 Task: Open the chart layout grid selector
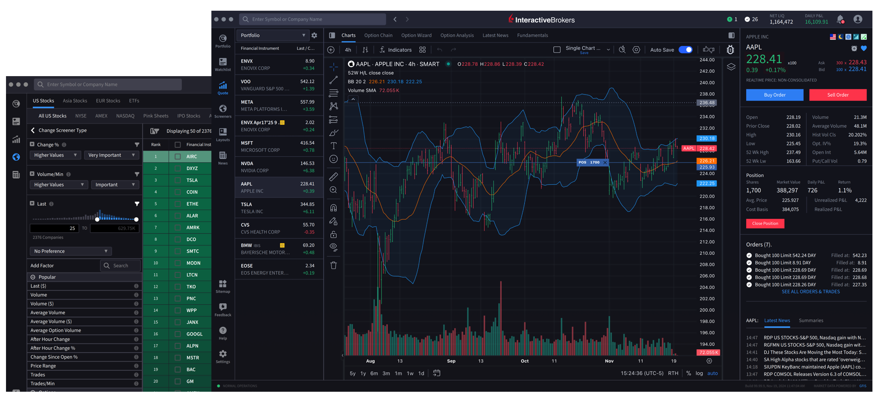click(423, 50)
